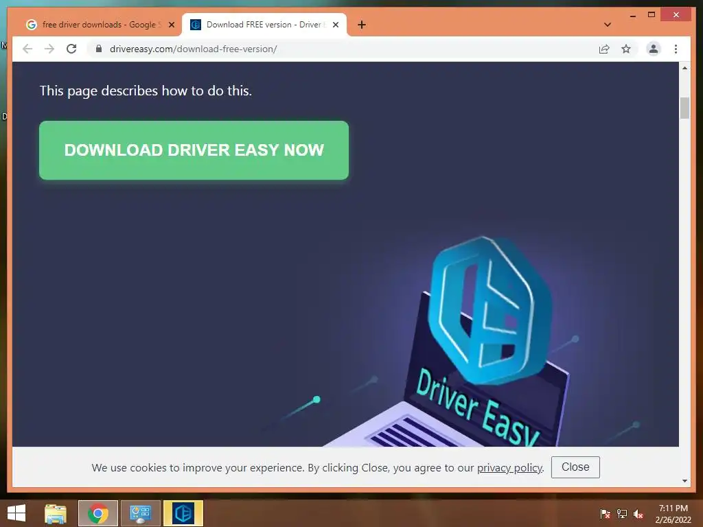Viewport: 703px width, 527px height.
Task: Open the Windows Start button
Action: tap(16, 513)
